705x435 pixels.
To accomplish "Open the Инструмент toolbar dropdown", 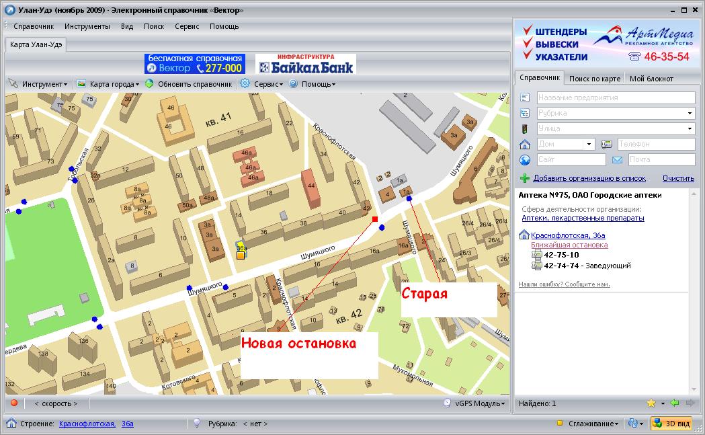I will [38, 84].
